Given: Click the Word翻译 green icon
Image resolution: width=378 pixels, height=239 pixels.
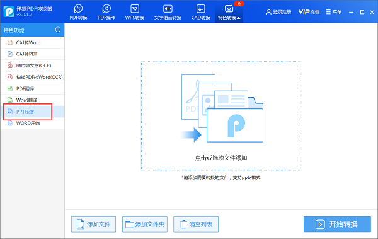Looking at the screenshot, I should tap(10, 100).
